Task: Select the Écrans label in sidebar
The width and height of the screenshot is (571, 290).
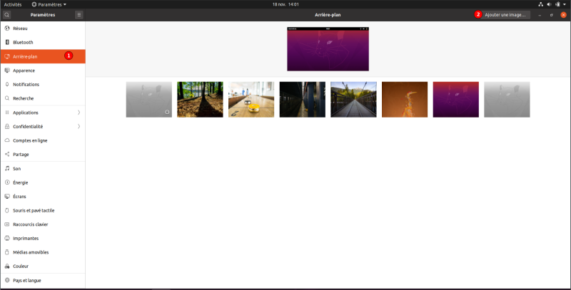Action: 19,196
